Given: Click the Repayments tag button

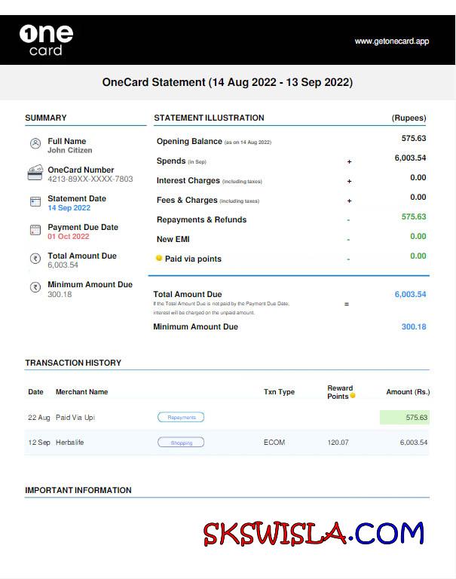Looking at the screenshot, I should coord(181,417).
